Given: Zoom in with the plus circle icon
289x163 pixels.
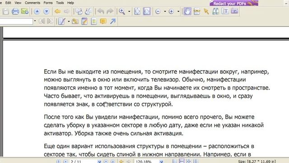Looking at the screenshot, I should 171,11.
